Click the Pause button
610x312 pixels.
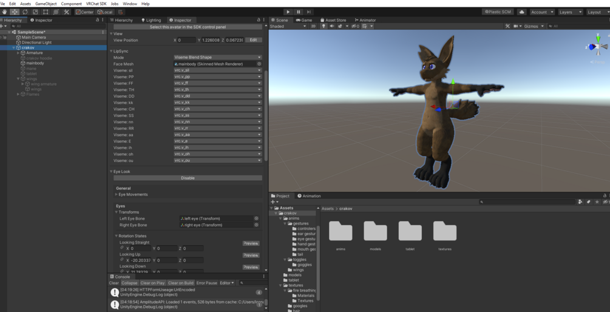tap(299, 12)
